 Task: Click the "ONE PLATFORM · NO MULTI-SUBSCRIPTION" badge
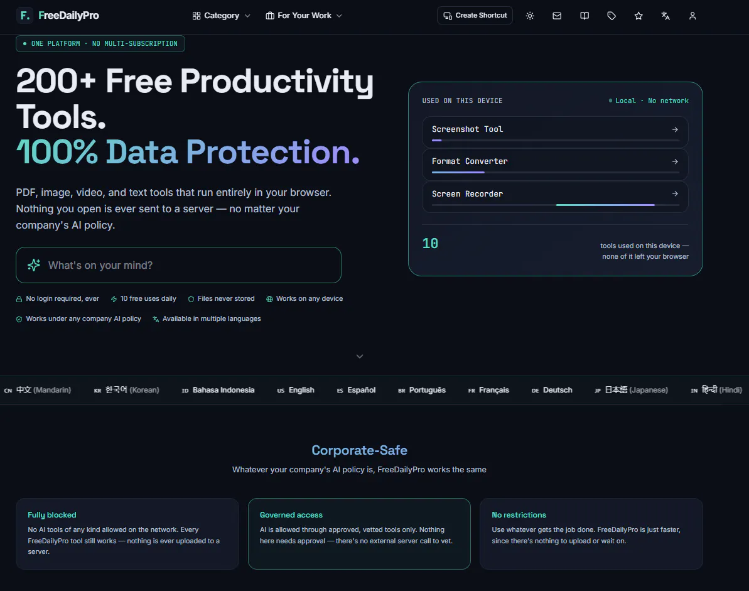click(x=100, y=43)
